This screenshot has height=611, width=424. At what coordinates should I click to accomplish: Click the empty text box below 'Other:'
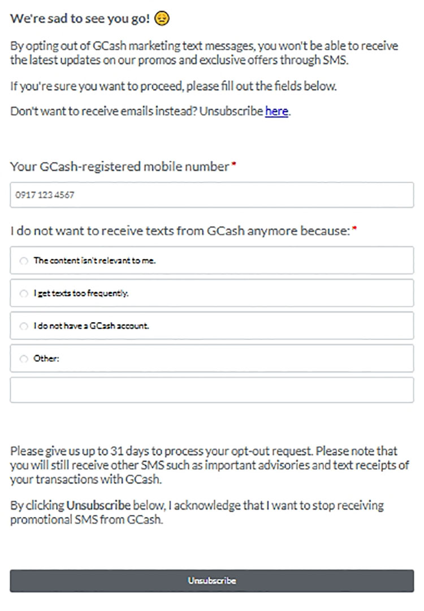[212, 390]
